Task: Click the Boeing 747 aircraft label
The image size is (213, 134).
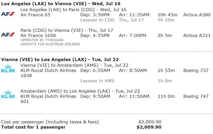Action: (x=196, y=96)
